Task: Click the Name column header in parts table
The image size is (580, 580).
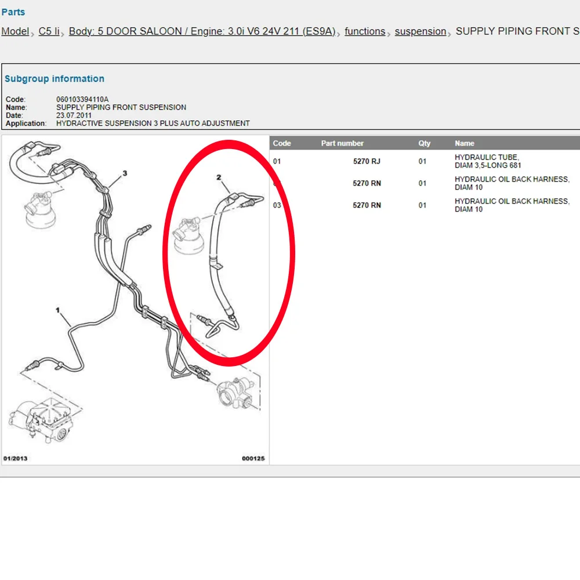Action: click(465, 143)
